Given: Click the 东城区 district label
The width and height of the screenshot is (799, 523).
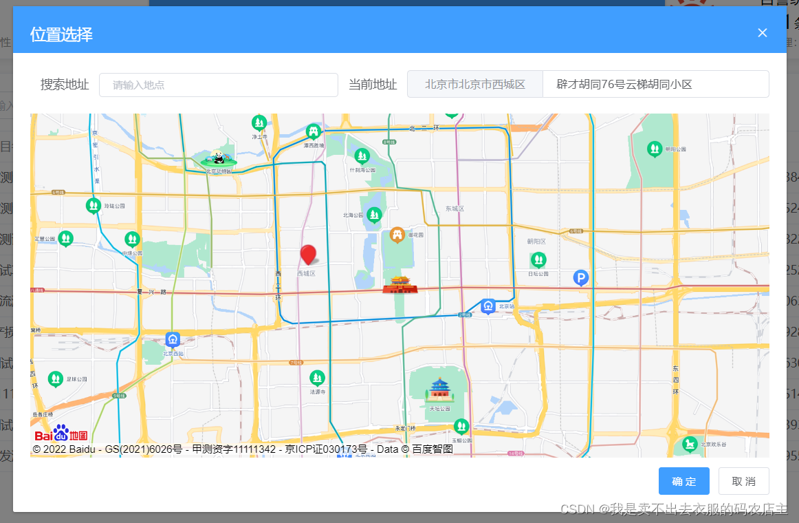Looking at the screenshot, I should [455, 209].
